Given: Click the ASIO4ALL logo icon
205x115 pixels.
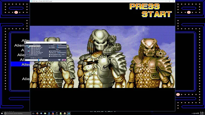Looking at the screenshot, I should click(64, 60).
